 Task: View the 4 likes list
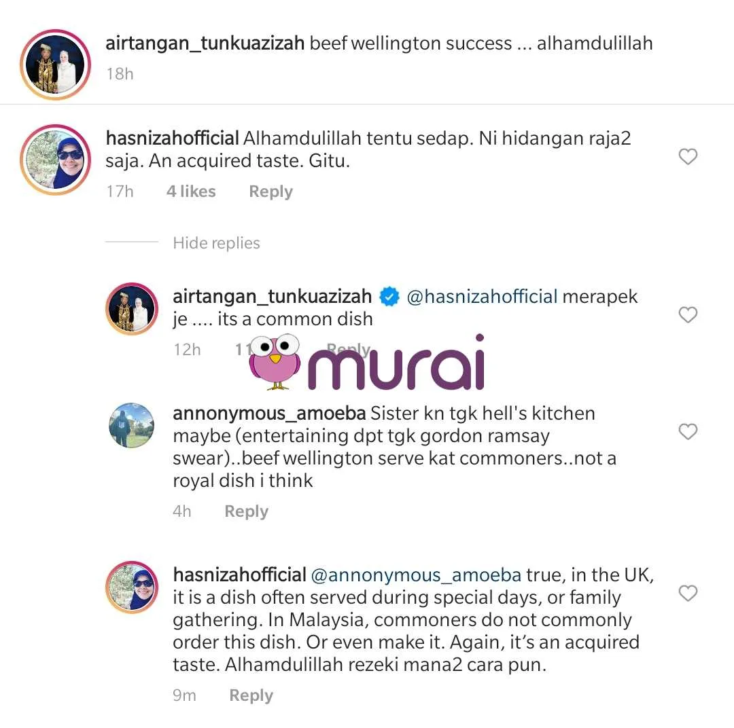tap(191, 192)
